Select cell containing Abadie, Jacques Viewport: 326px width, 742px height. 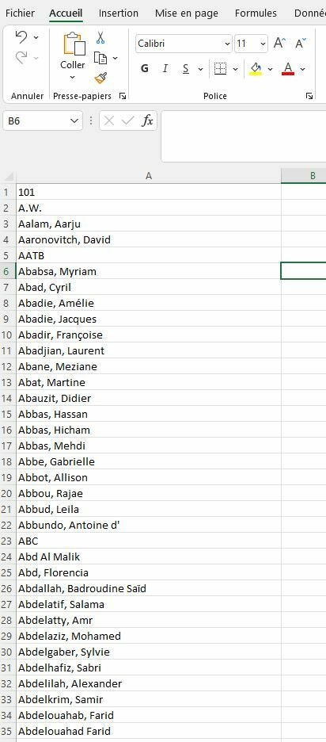click(148, 319)
